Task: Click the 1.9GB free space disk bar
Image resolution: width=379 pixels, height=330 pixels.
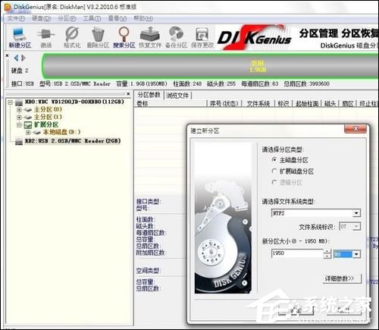Action: [210, 66]
